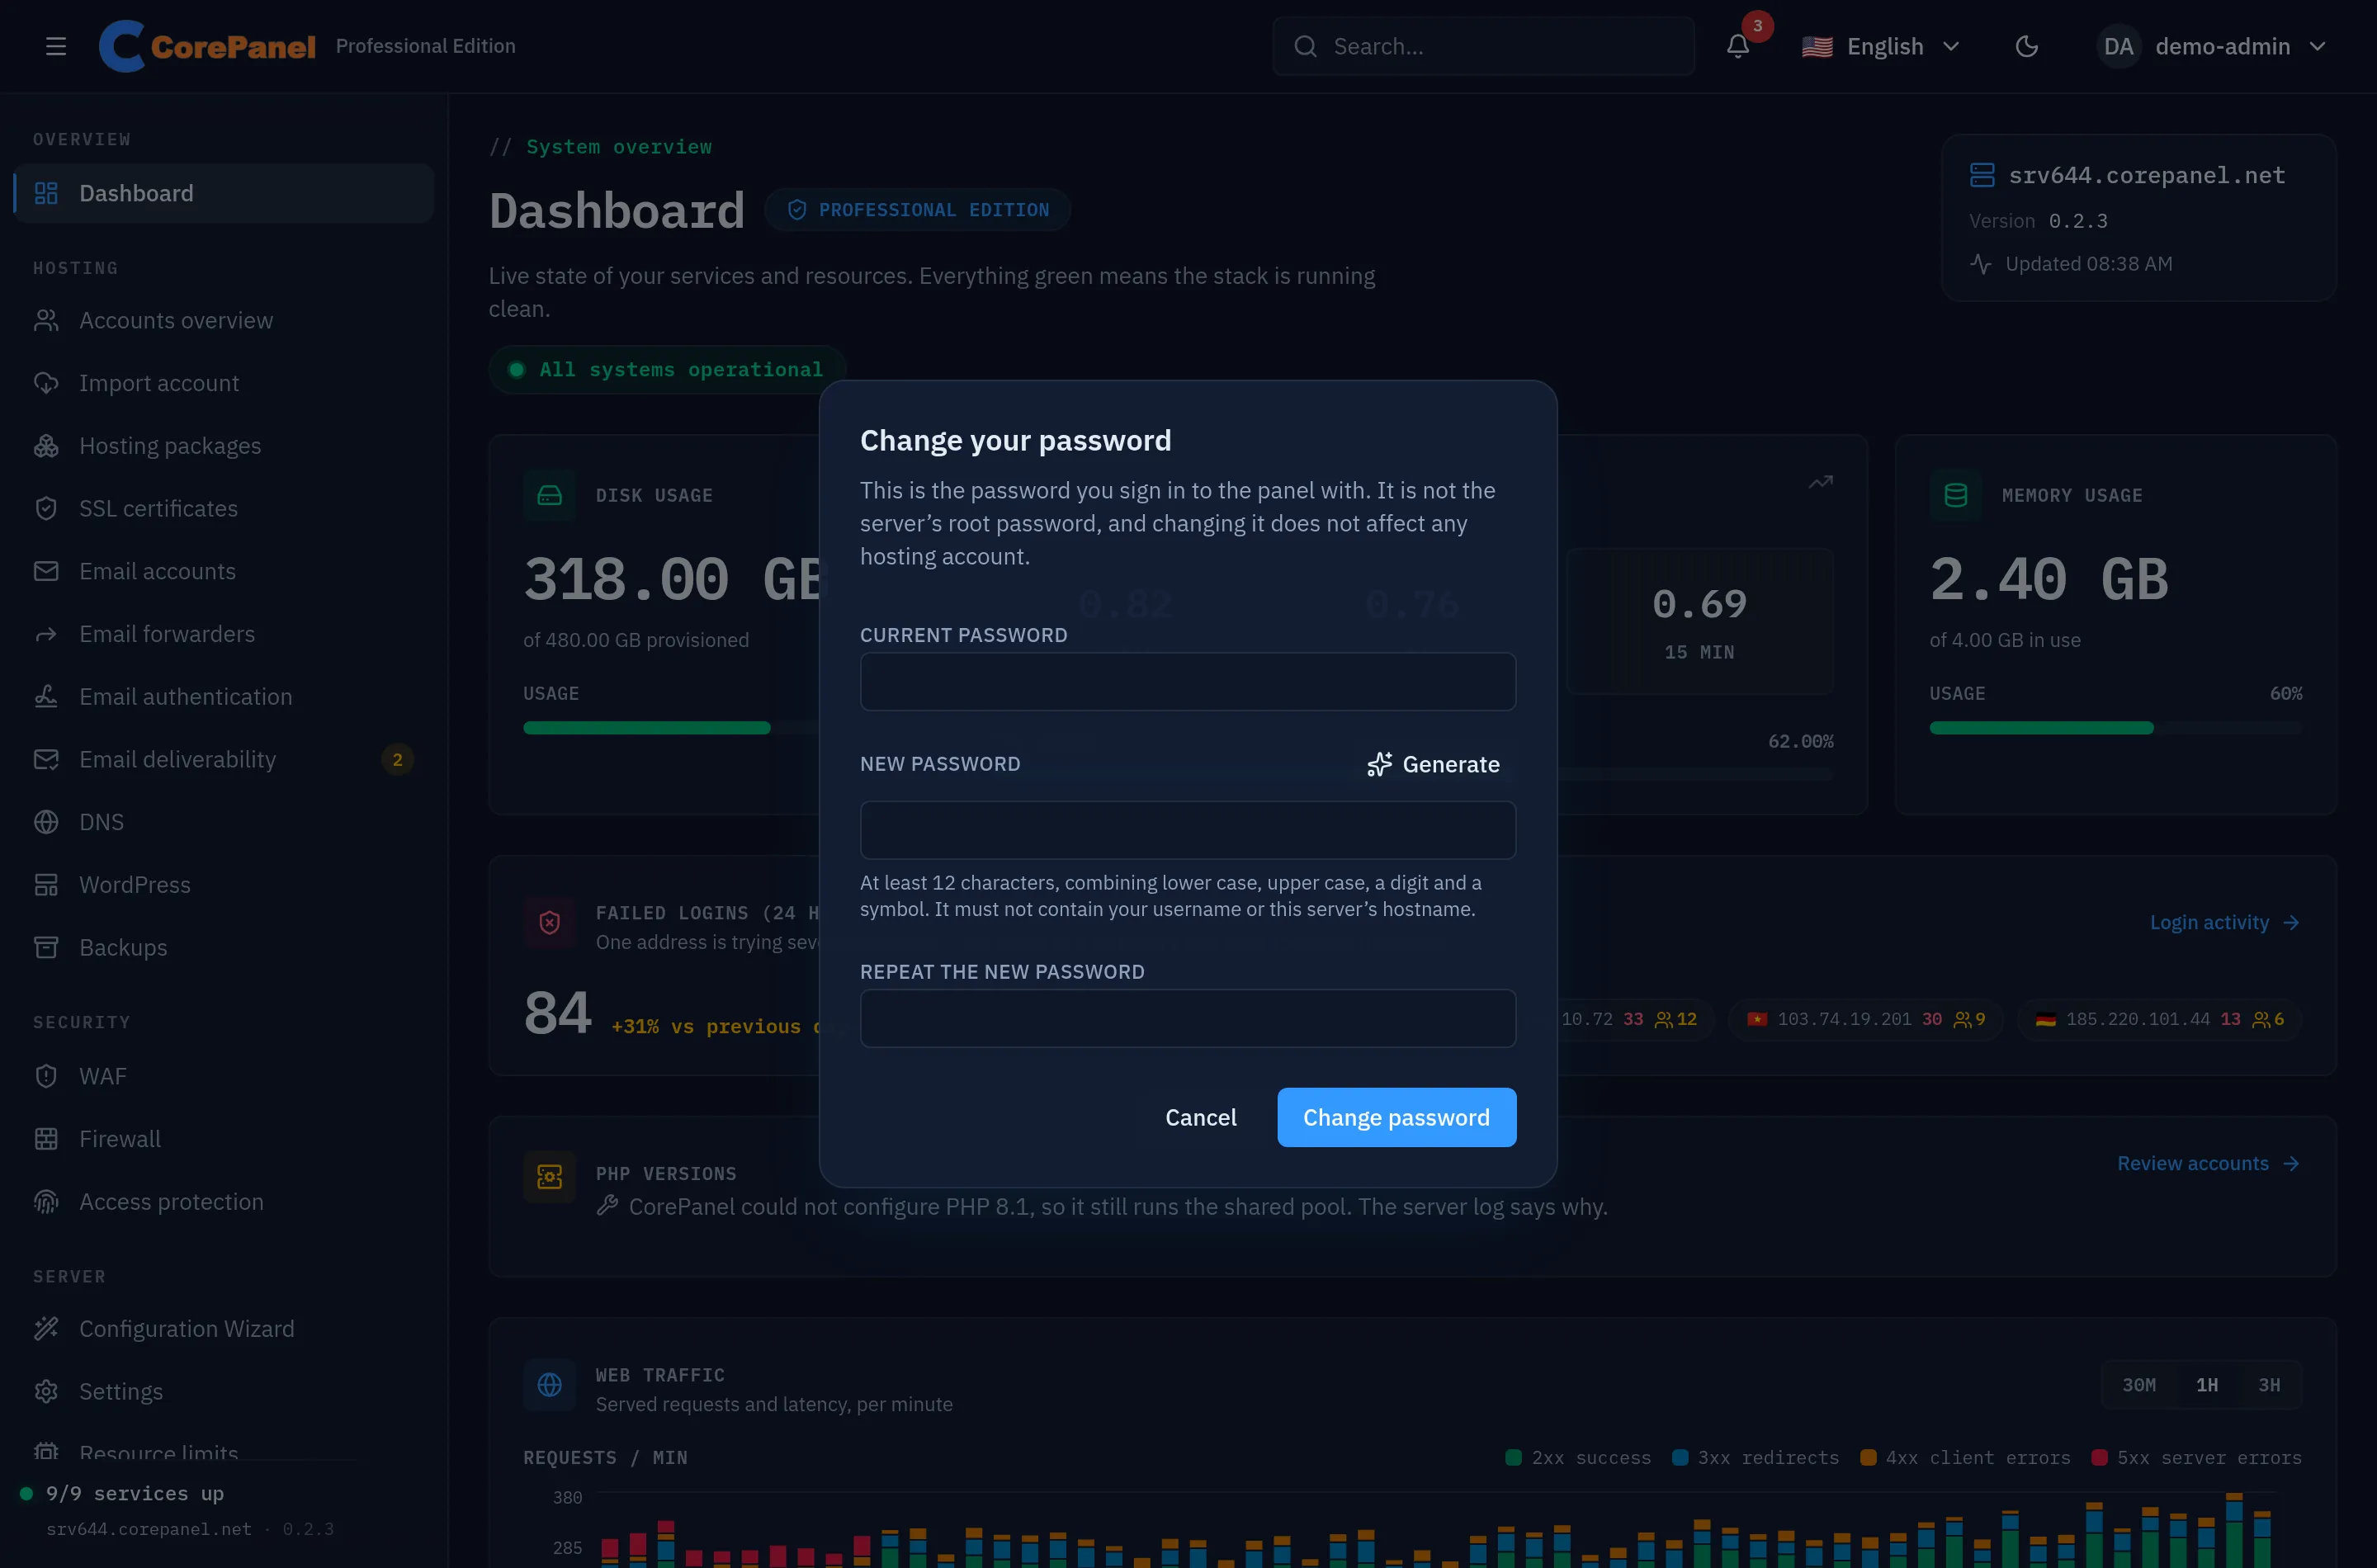Image resolution: width=2377 pixels, height=1568 pixels.
Task: Click Generate to create a password
Action: pyautogui.click(x=1433, y=765)
